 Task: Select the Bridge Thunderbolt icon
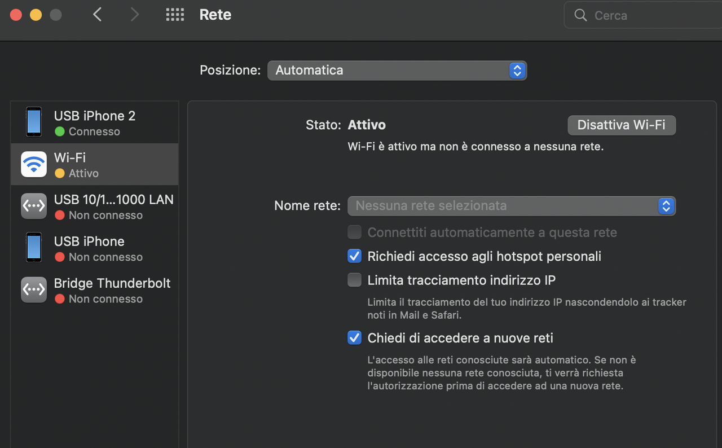tap(34, 289)
